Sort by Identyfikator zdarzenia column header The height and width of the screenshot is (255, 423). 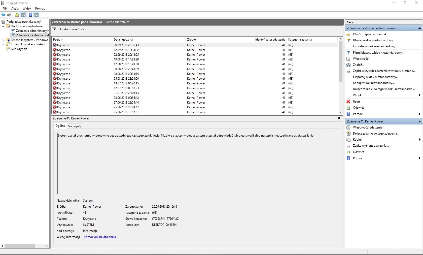pos(261,40)
